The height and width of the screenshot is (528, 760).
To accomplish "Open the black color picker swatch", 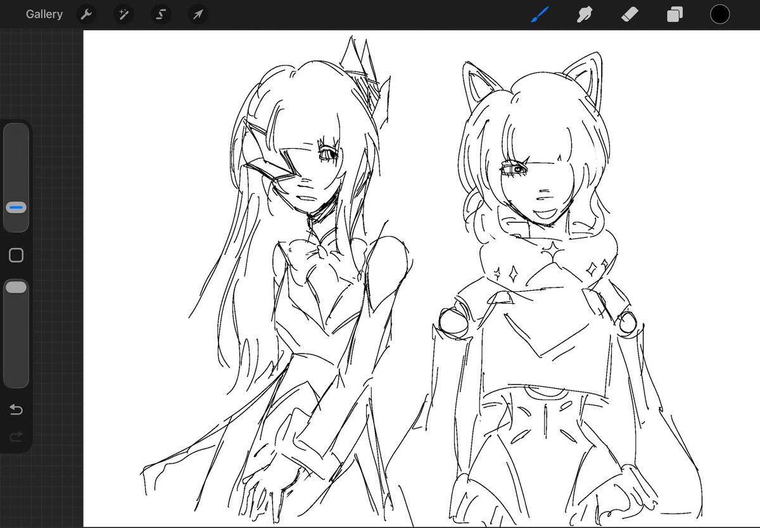I will coord(719,14).
